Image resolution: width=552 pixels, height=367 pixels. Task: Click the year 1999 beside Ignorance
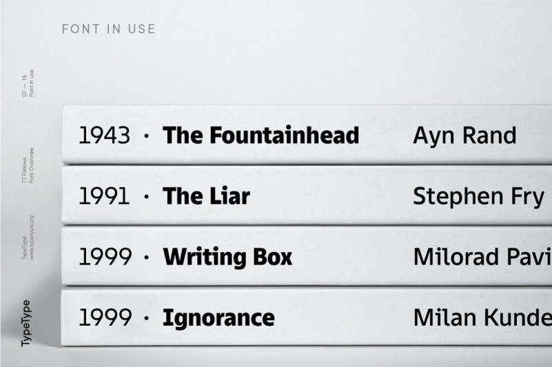(105, 317)
